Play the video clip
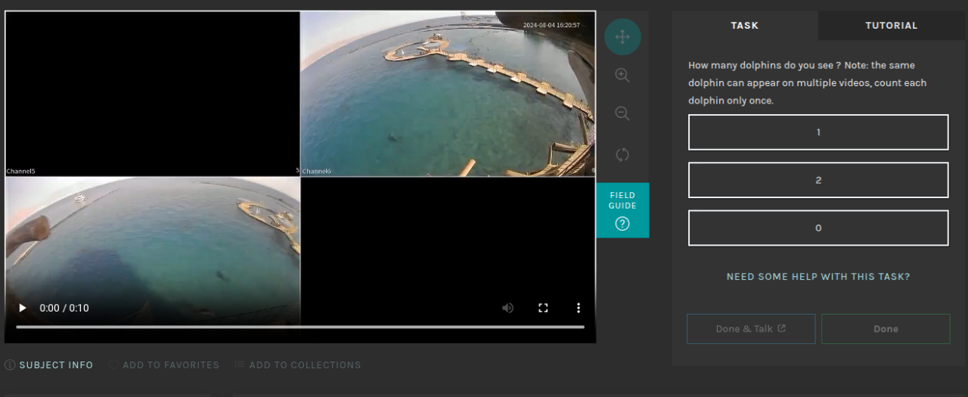The height and width of the screenshot is (397, 968). pyautogui.click(x=23, y=308)
